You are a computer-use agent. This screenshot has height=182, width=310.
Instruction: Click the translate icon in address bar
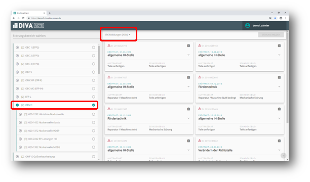coord(270,18)
